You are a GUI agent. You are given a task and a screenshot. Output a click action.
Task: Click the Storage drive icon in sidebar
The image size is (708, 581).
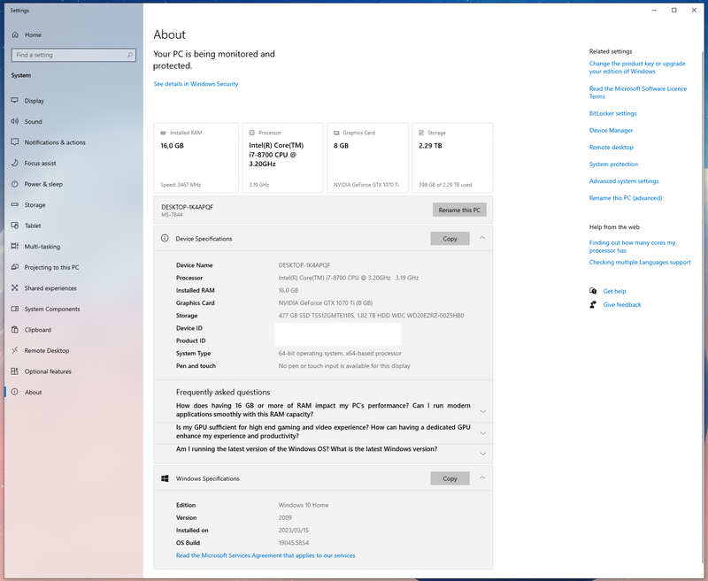[15, 204]
